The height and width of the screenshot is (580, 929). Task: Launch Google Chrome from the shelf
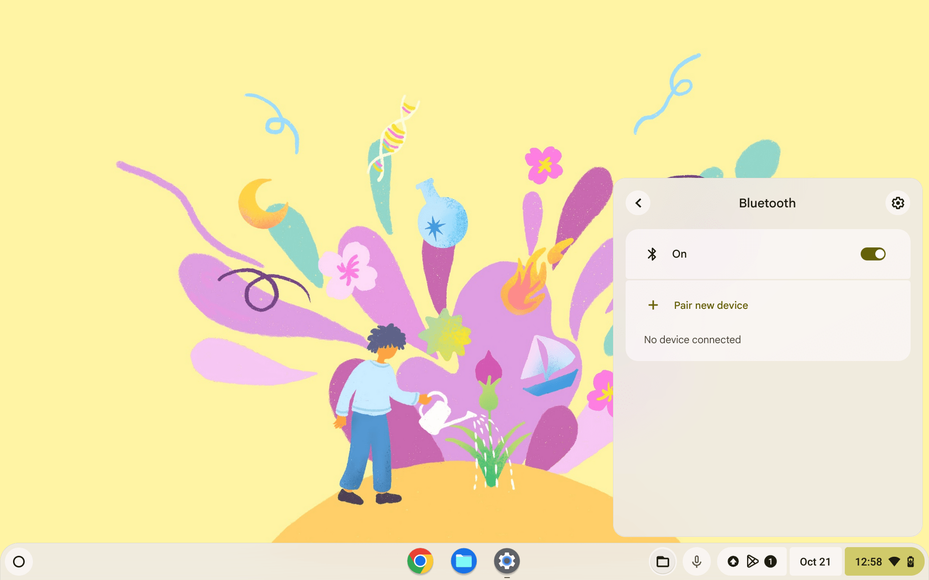click(420, 561)
